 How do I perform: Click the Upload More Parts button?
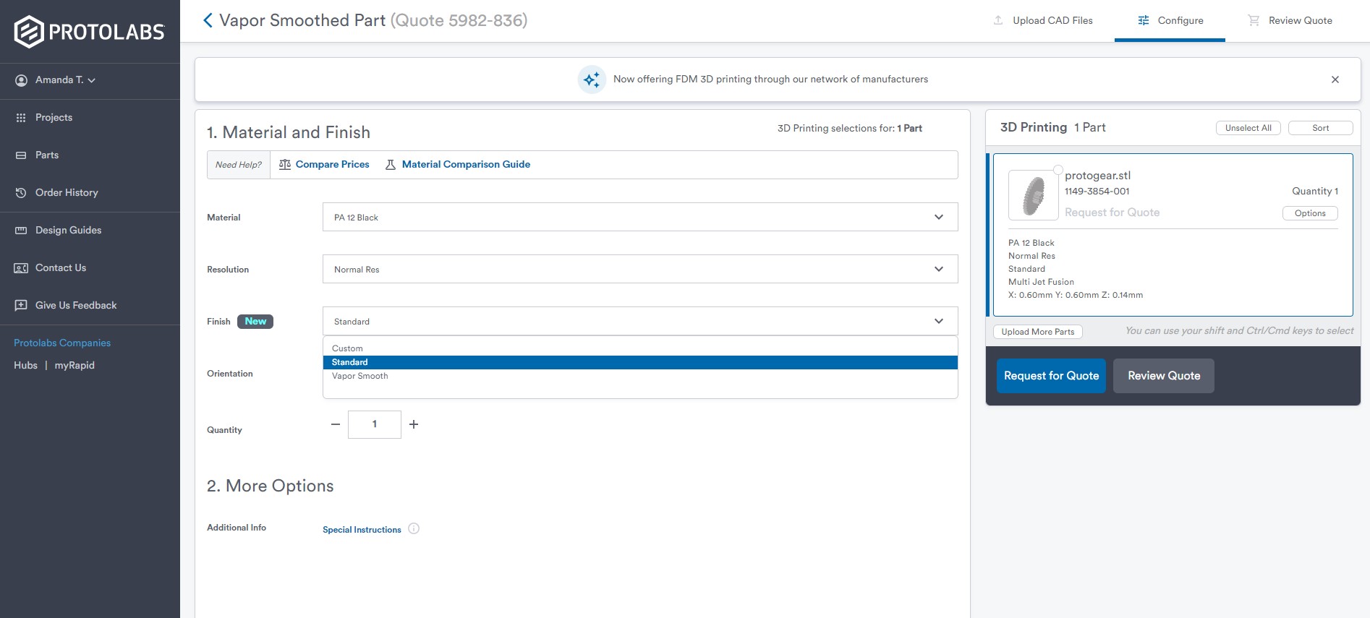(1038, 332)
